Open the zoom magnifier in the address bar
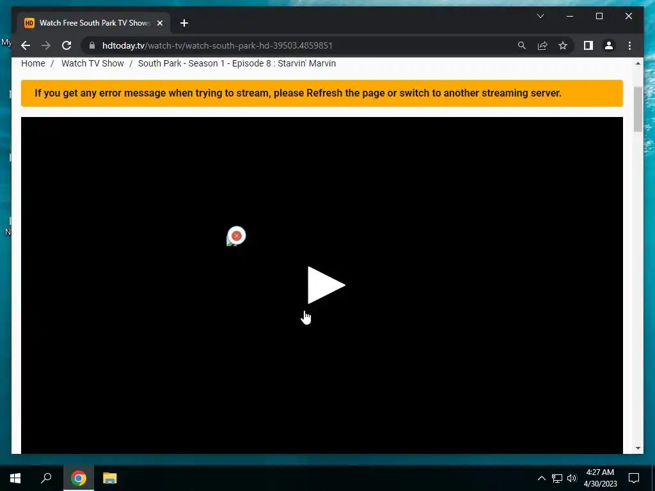This screenshot has width=655, height=491. click(x=522, y=45)
